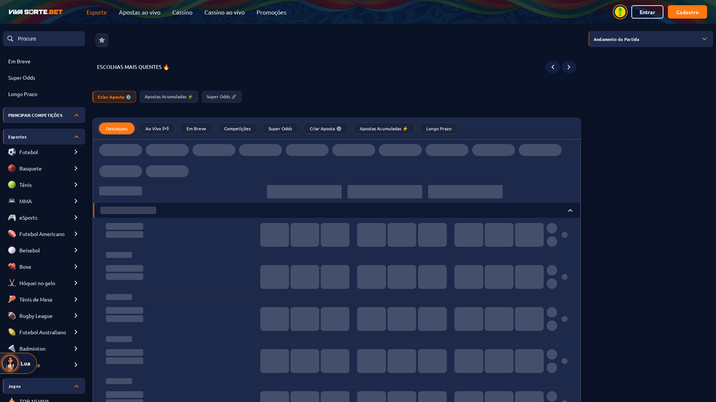This screenshot has height=402, width=716.
Task: Expand the Rugby League row arrow
Action: pyautogui.click(x=76, y=316)
